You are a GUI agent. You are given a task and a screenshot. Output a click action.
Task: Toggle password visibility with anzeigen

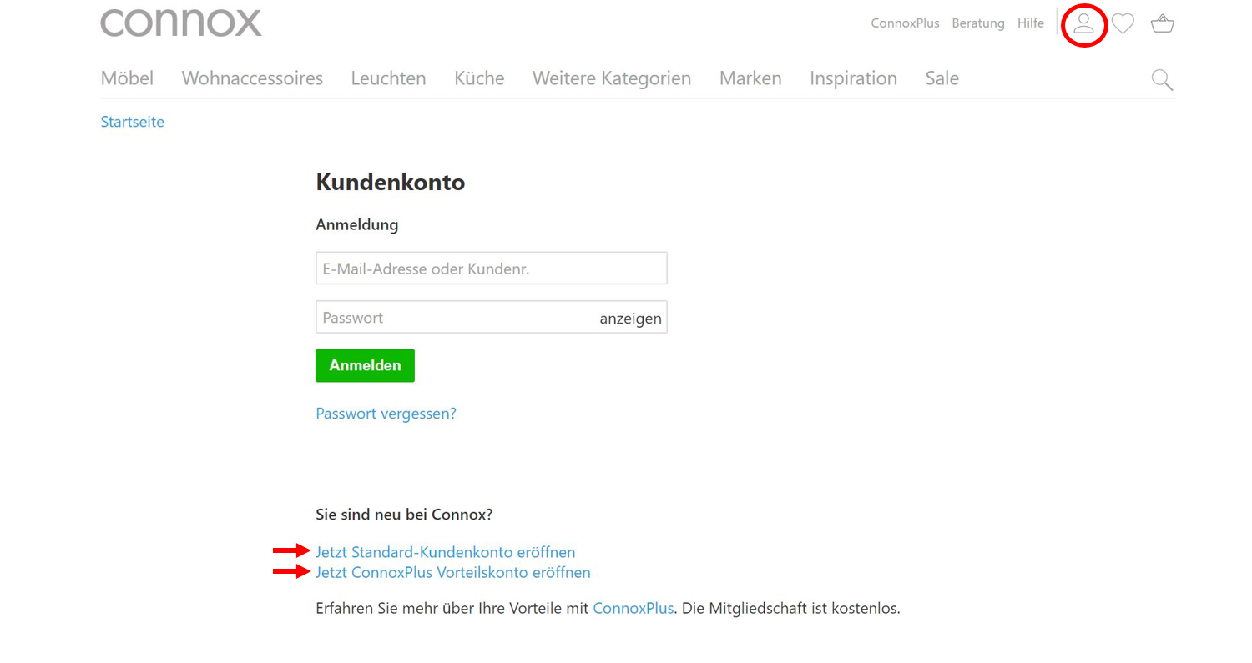coord(630,319)
